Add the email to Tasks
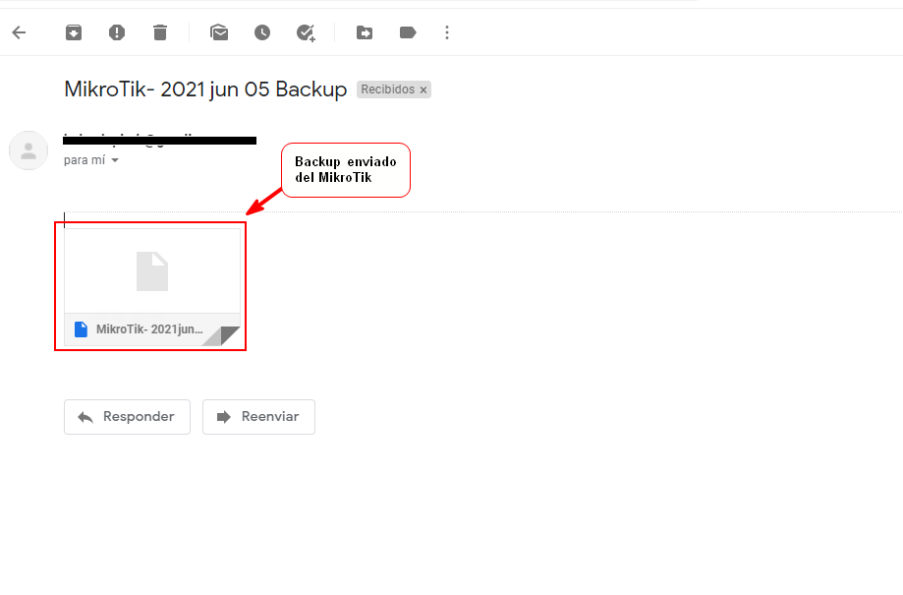Viewport: 903px width, 595px height. 306,32
